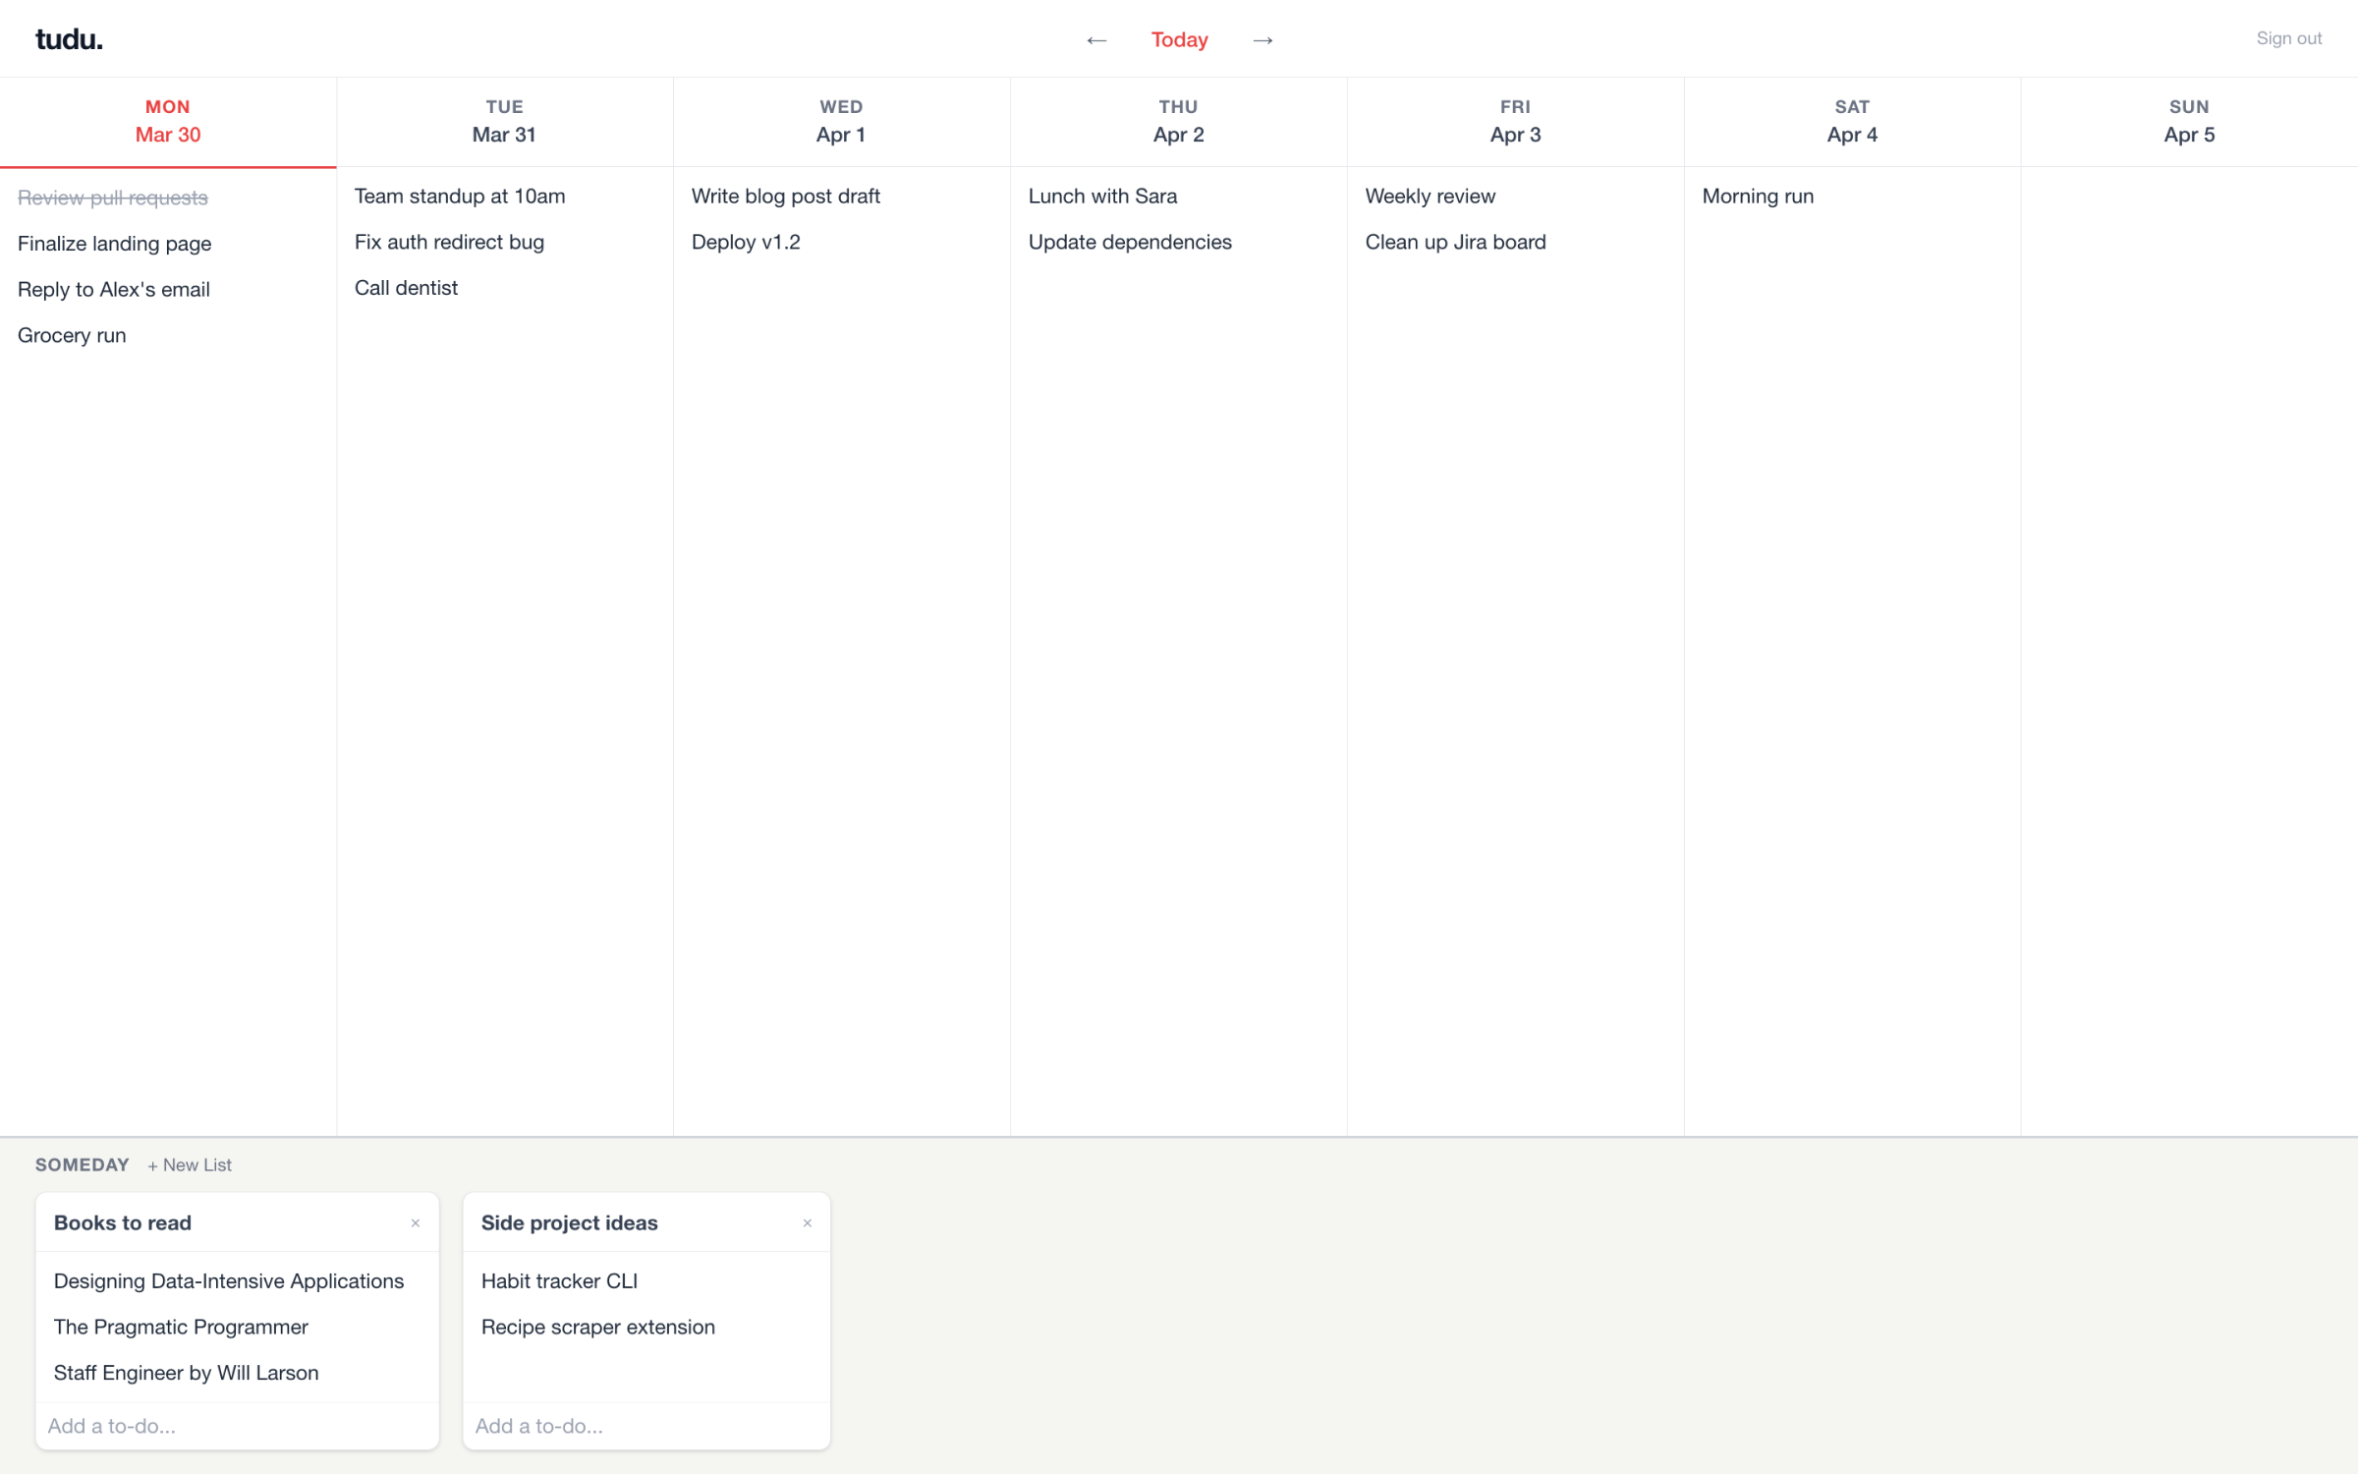
Task: Select the Thursday Apr 2 column header
Action: [1178, 121]
